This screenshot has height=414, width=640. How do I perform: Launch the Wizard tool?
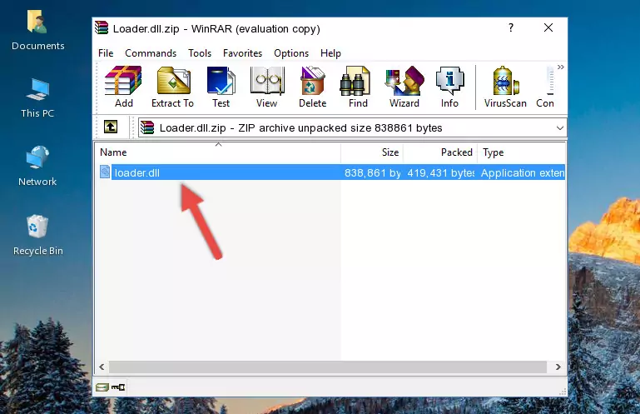click(404, 87)
